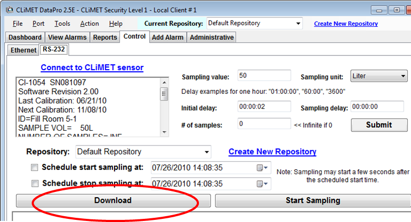Select the Control tab
The image size is (411, 222).
click(x=135, y=36)
